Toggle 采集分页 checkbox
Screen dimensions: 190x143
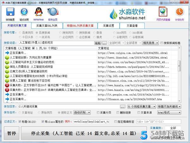(x=98, y=113)
